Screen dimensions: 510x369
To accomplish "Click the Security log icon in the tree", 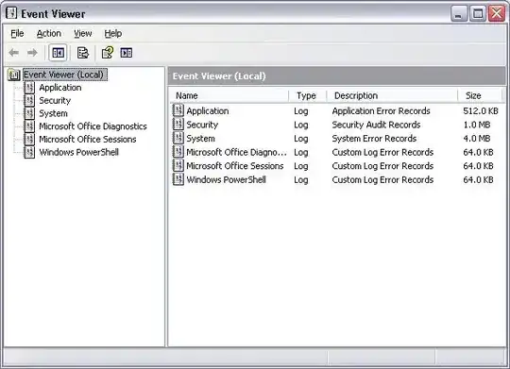I will pos(29,100).
